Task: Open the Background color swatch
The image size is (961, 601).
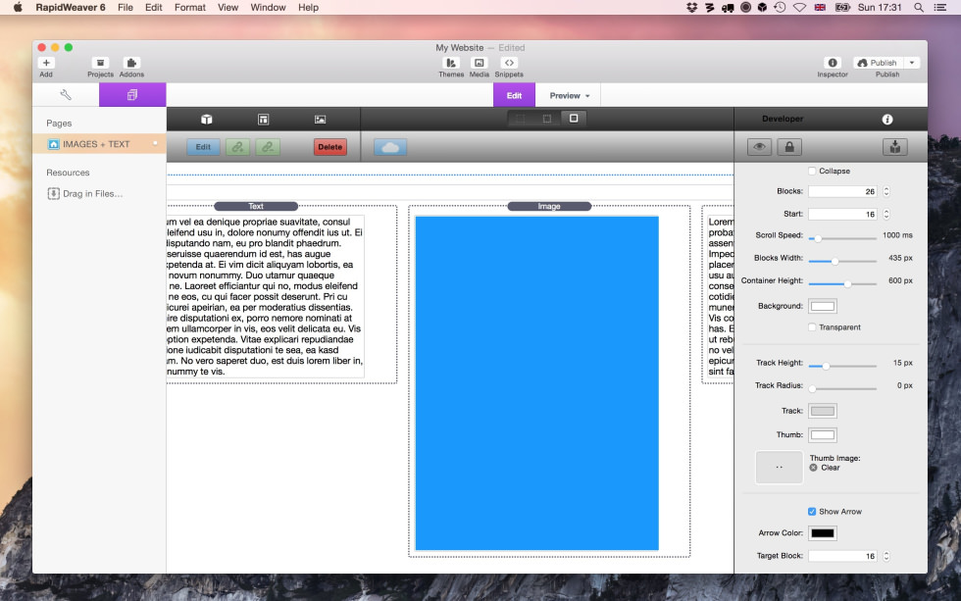Action: [x=823, y=306]
